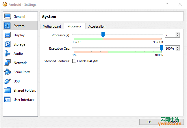Viewport: 187px width, 128px height.
Task: Select the System category label
Action: pos(19,26)
